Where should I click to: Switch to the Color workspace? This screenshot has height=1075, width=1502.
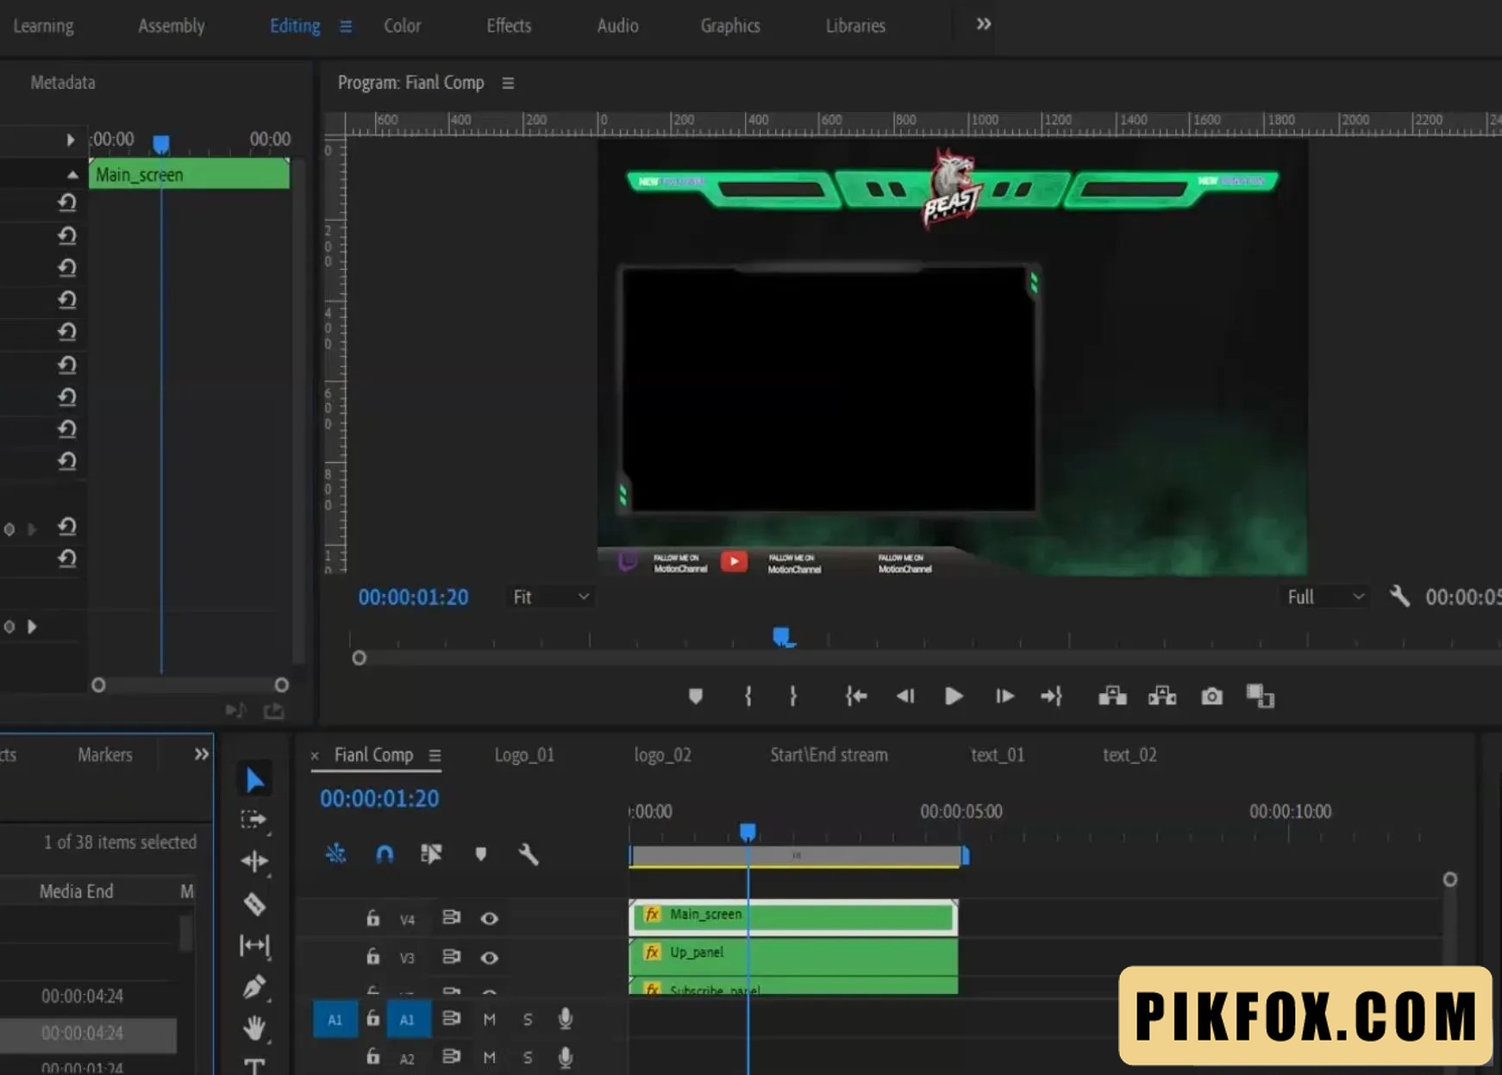[403, 26]
